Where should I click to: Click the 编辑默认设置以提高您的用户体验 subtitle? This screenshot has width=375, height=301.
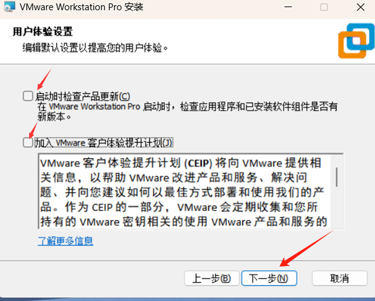click(x=95, y=48)
